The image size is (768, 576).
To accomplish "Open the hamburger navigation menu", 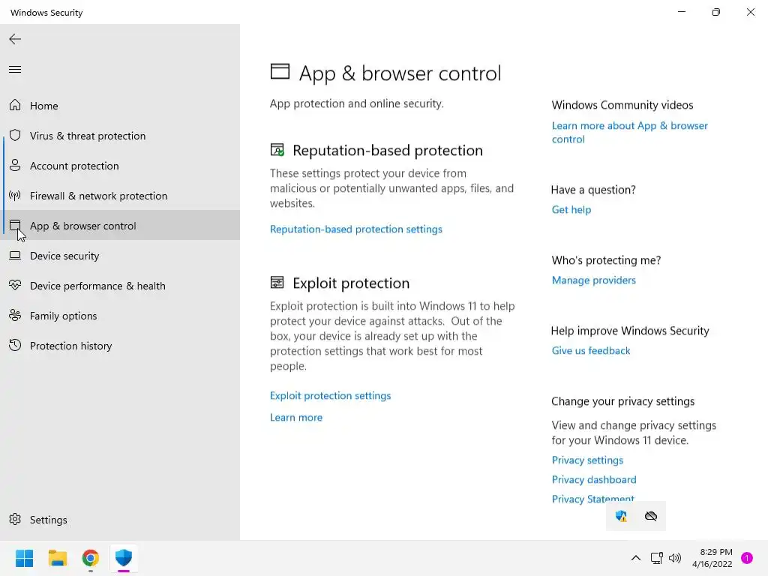I will (x=15, y=70).
